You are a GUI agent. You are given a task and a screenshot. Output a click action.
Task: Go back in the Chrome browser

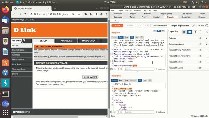pyautogui.click(x=14, y=14)
